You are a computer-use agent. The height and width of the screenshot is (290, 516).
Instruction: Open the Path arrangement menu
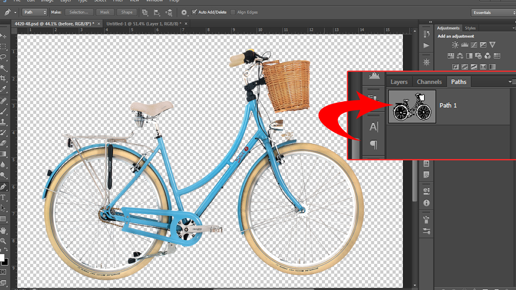coord(169,12)
